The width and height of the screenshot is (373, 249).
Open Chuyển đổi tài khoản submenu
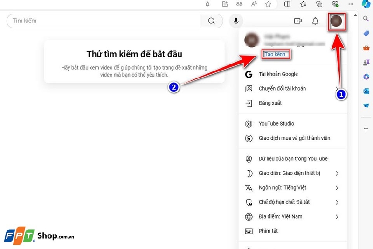(293, 89)
